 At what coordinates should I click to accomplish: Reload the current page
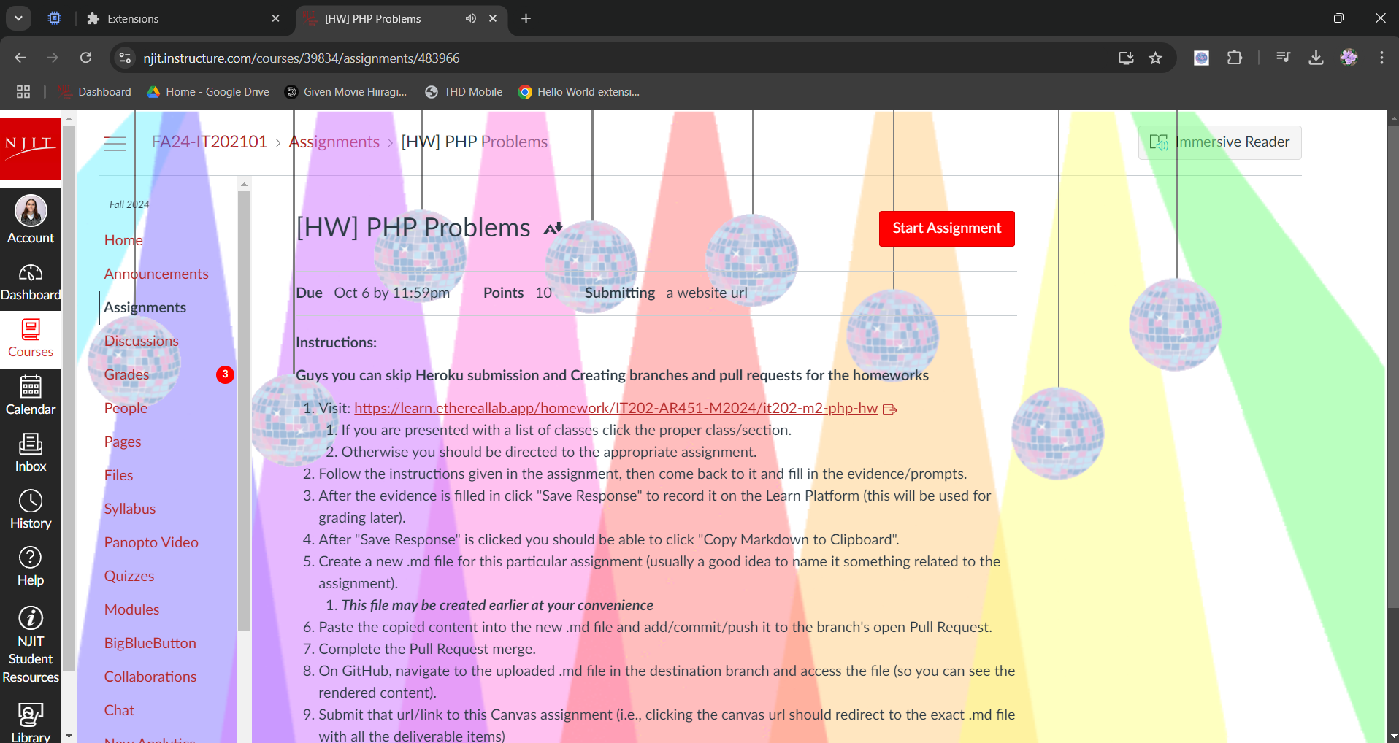(x=85, y=58)
